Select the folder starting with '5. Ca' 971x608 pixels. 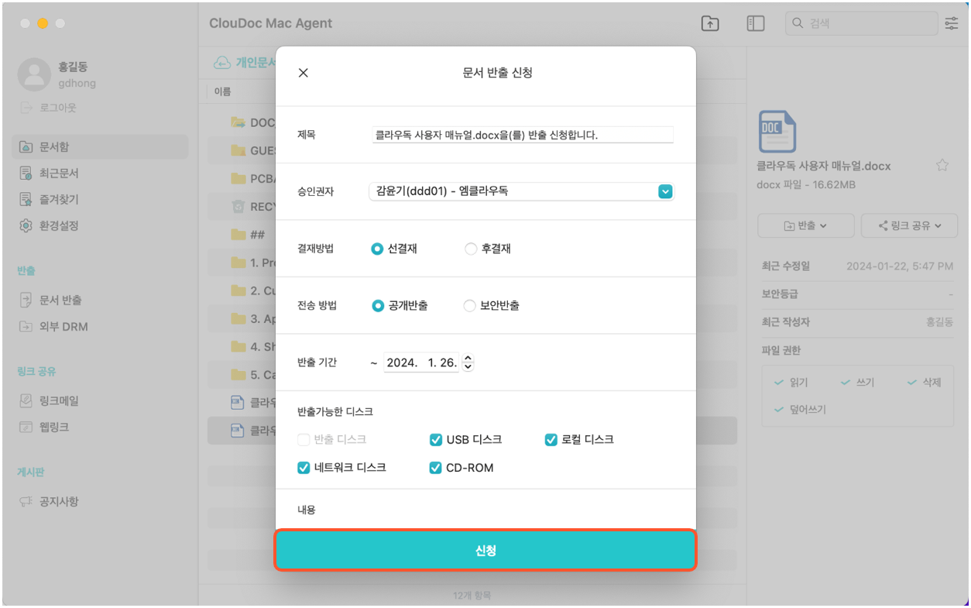tap(242, 375)
